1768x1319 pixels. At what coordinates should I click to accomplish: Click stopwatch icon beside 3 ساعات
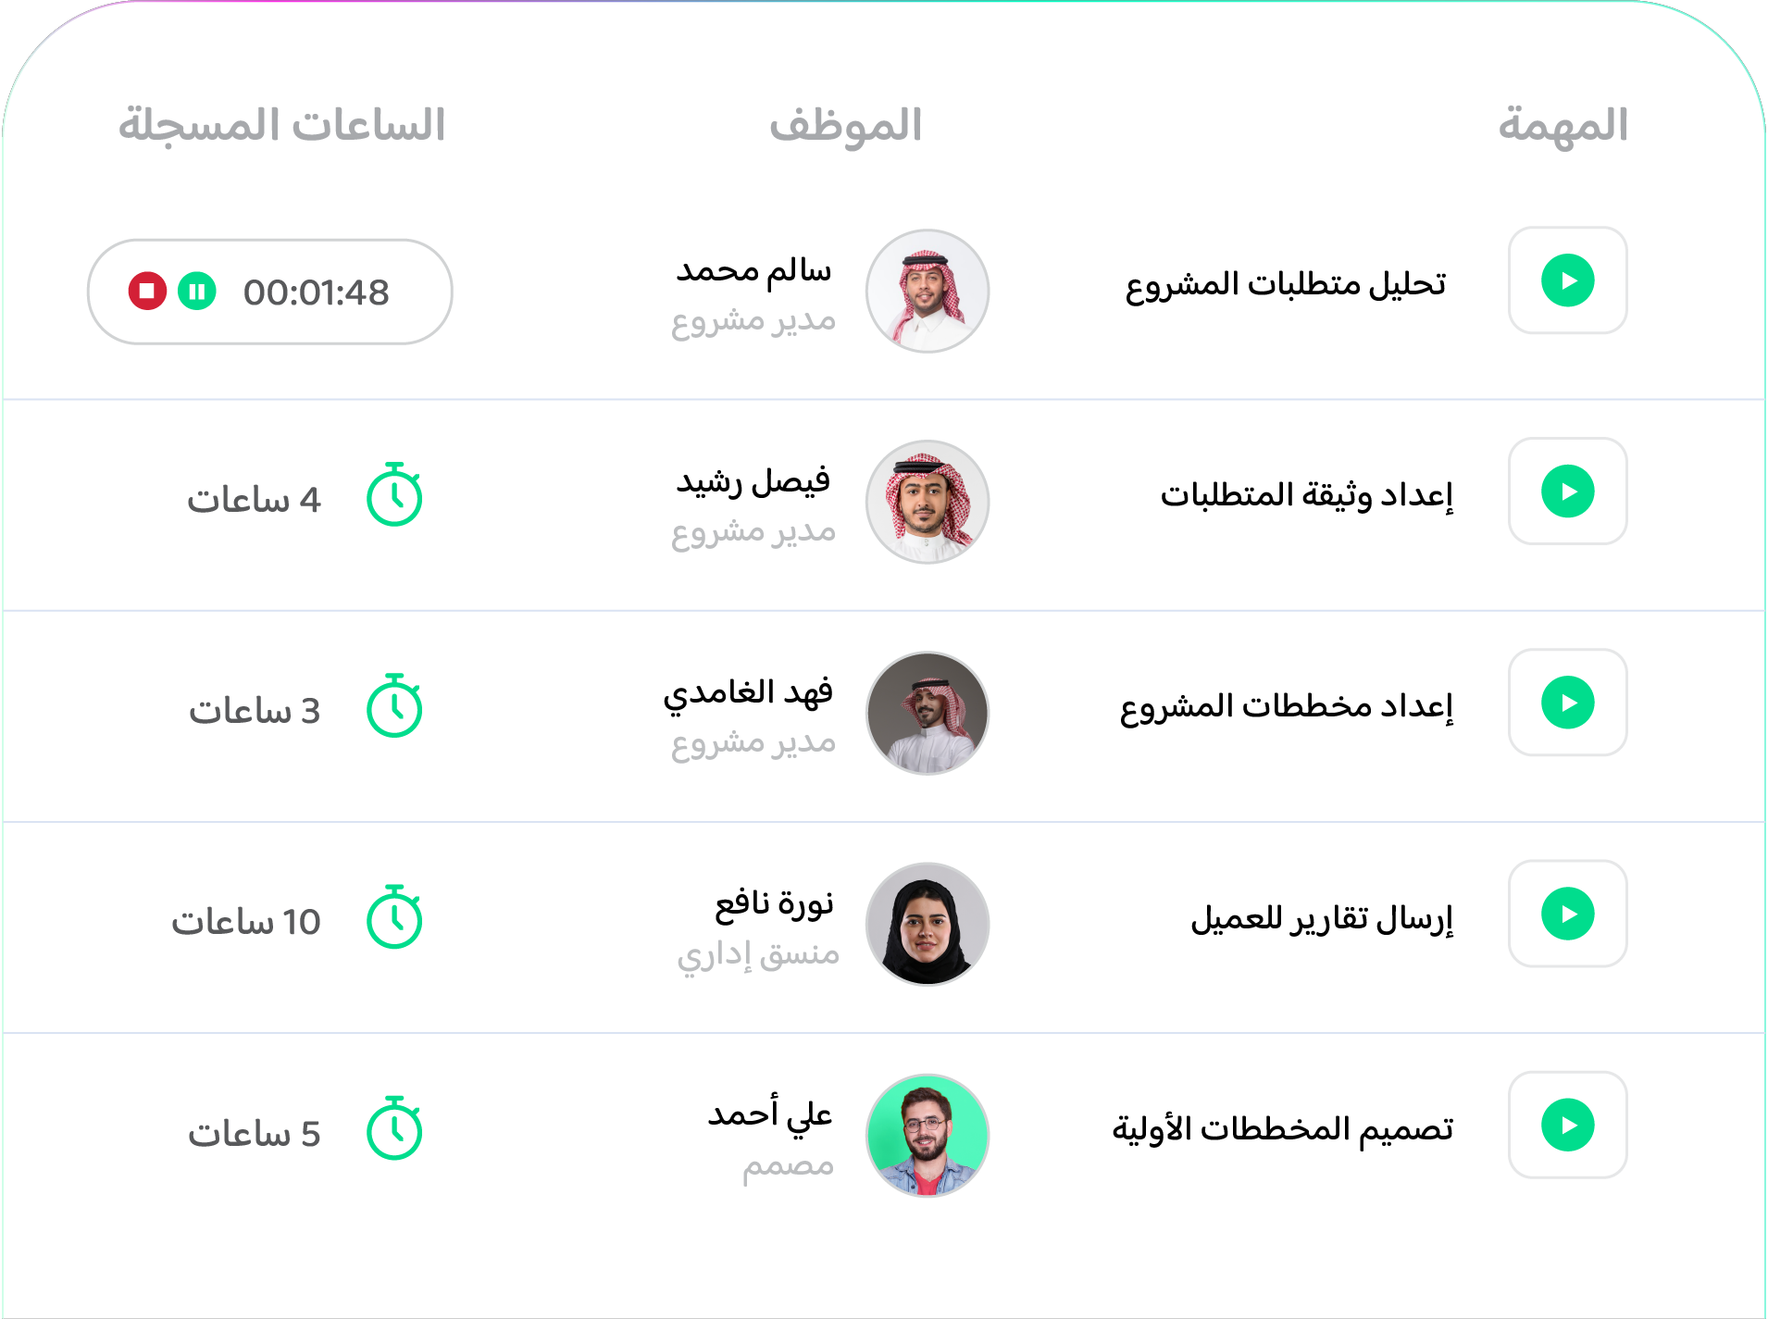point(394,707)
